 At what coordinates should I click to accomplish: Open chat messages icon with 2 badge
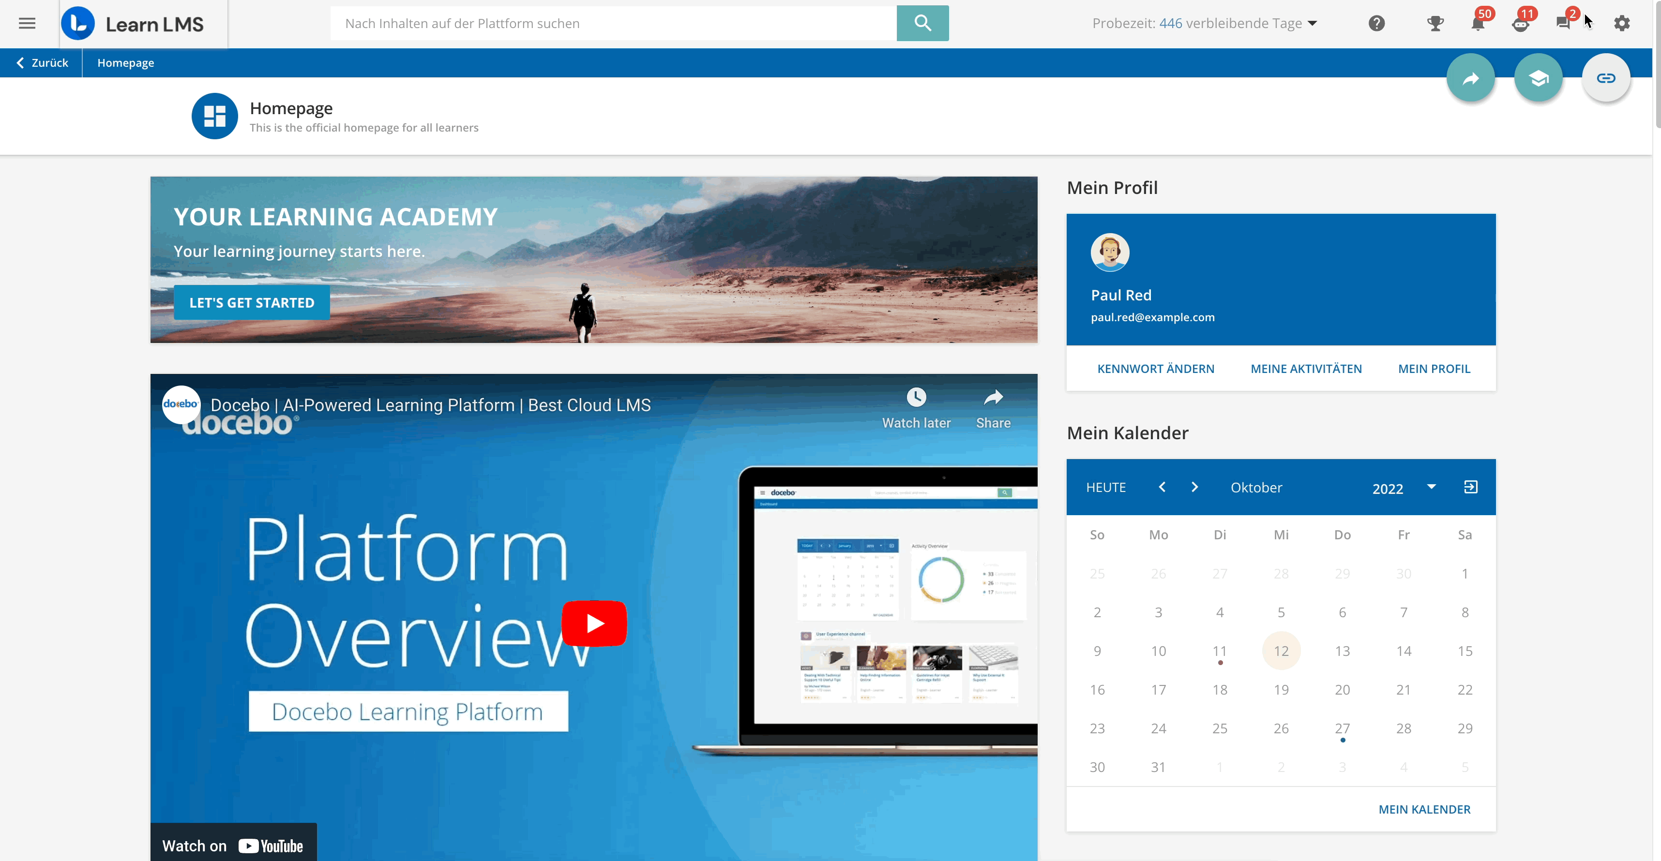pos(1563,23)
